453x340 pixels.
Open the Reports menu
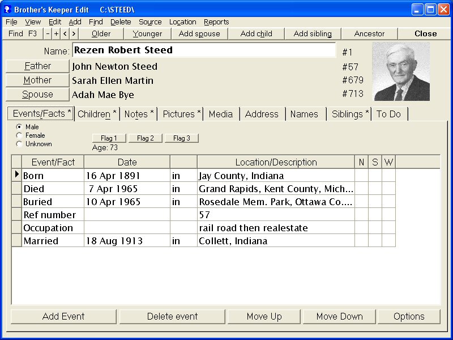(x=216, y=22)
